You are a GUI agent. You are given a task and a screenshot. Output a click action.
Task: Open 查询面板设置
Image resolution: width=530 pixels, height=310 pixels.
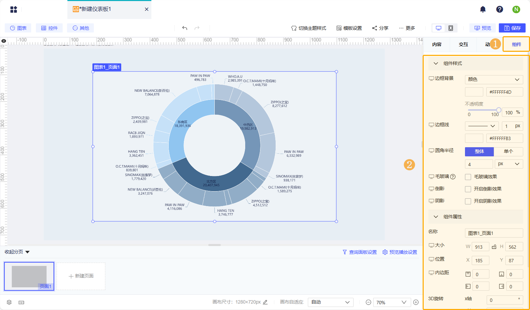pyautogui.click(x=360, y=252)
